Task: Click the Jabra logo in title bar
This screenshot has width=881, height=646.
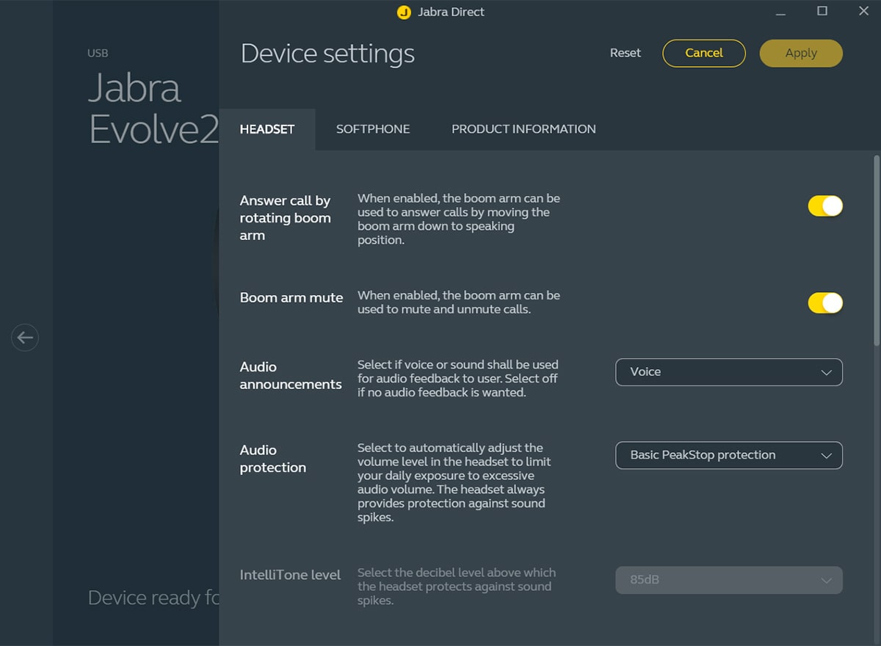Action: coord(403,12)
